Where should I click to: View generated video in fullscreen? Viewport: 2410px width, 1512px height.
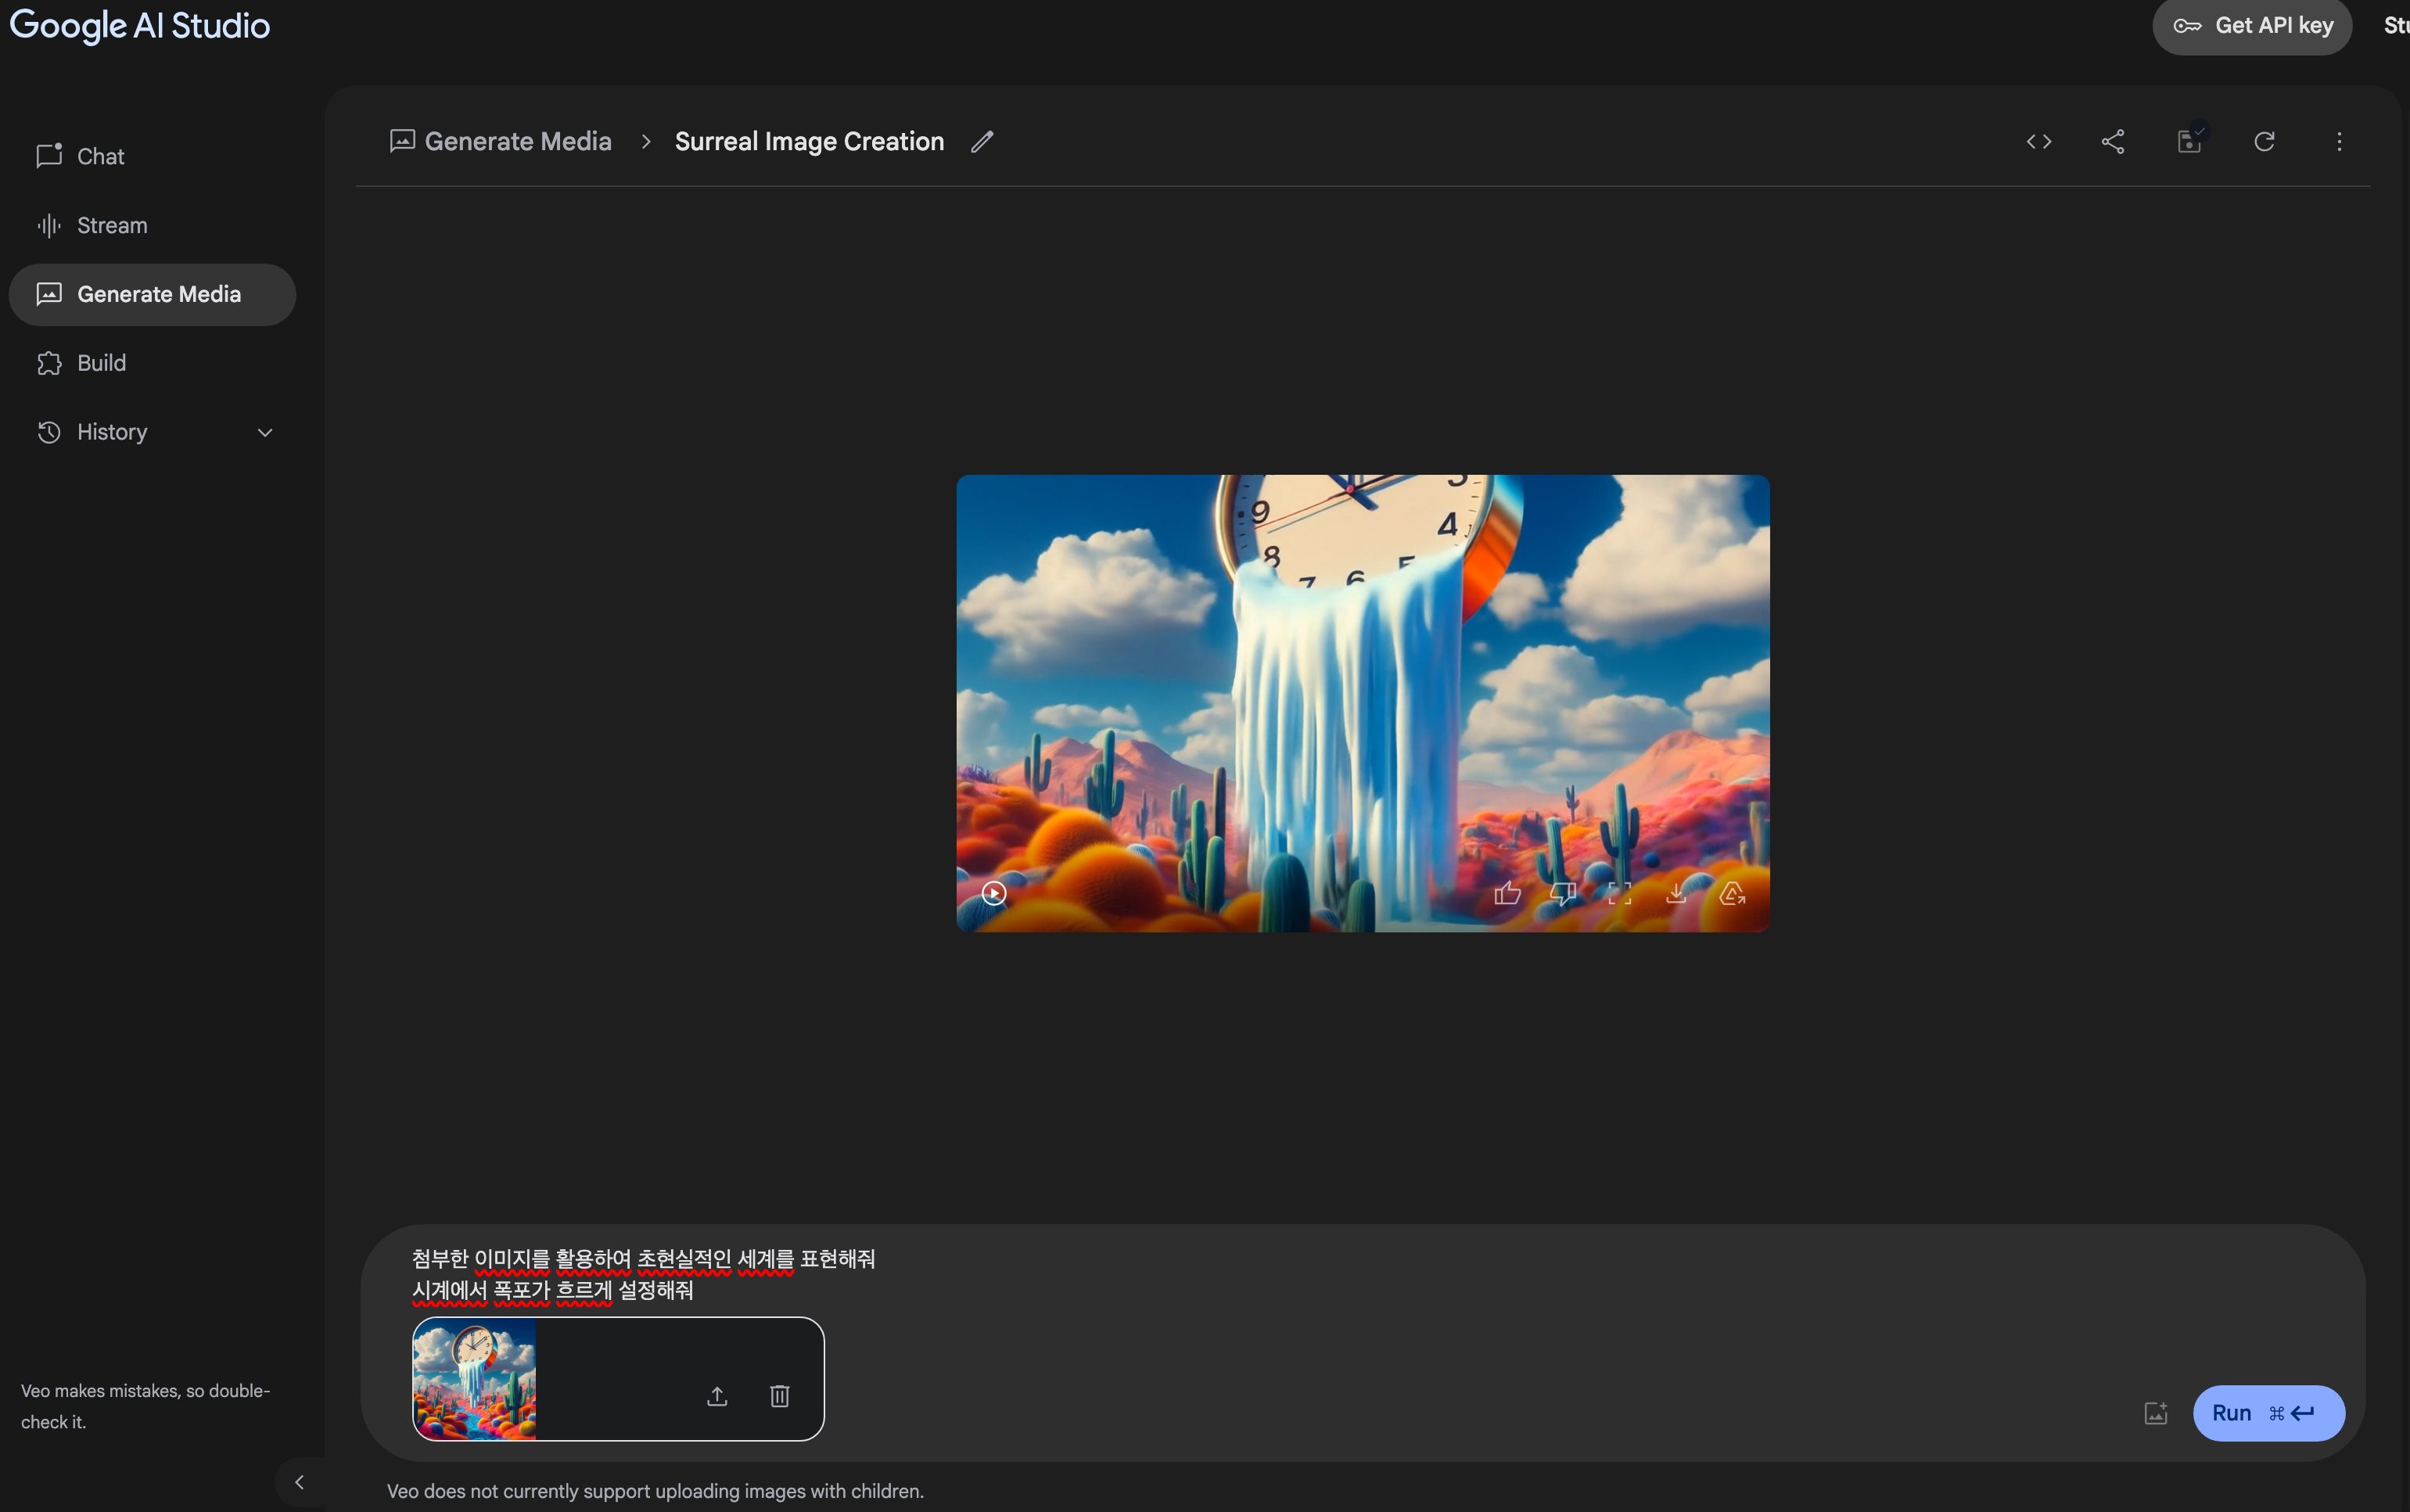click(x=1619, y=893)
